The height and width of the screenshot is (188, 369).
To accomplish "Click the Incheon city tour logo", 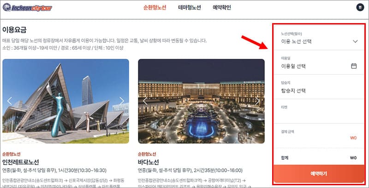I will pos(27,7).
